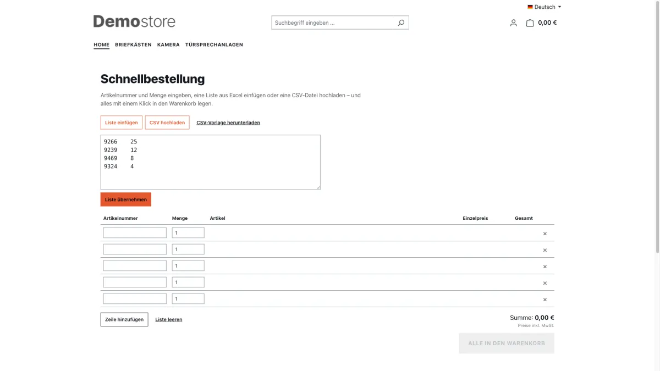
Task: Click the page vertical scrollbar
Action: (x=657, y=126)
